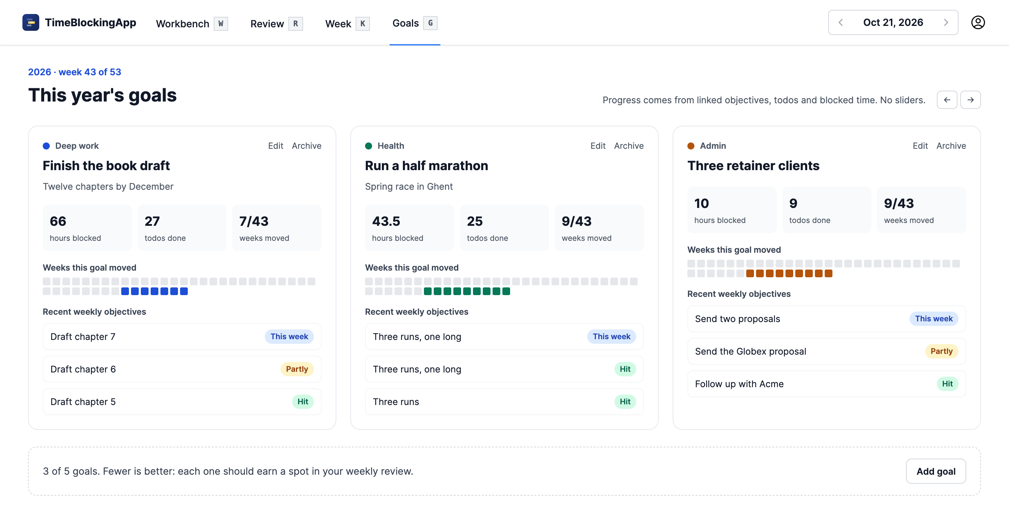Show next year using right arrow button
The image size is (1009, 530).
coord(970,100)
